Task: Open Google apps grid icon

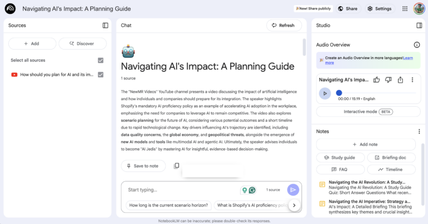Action: pos(405,9)
